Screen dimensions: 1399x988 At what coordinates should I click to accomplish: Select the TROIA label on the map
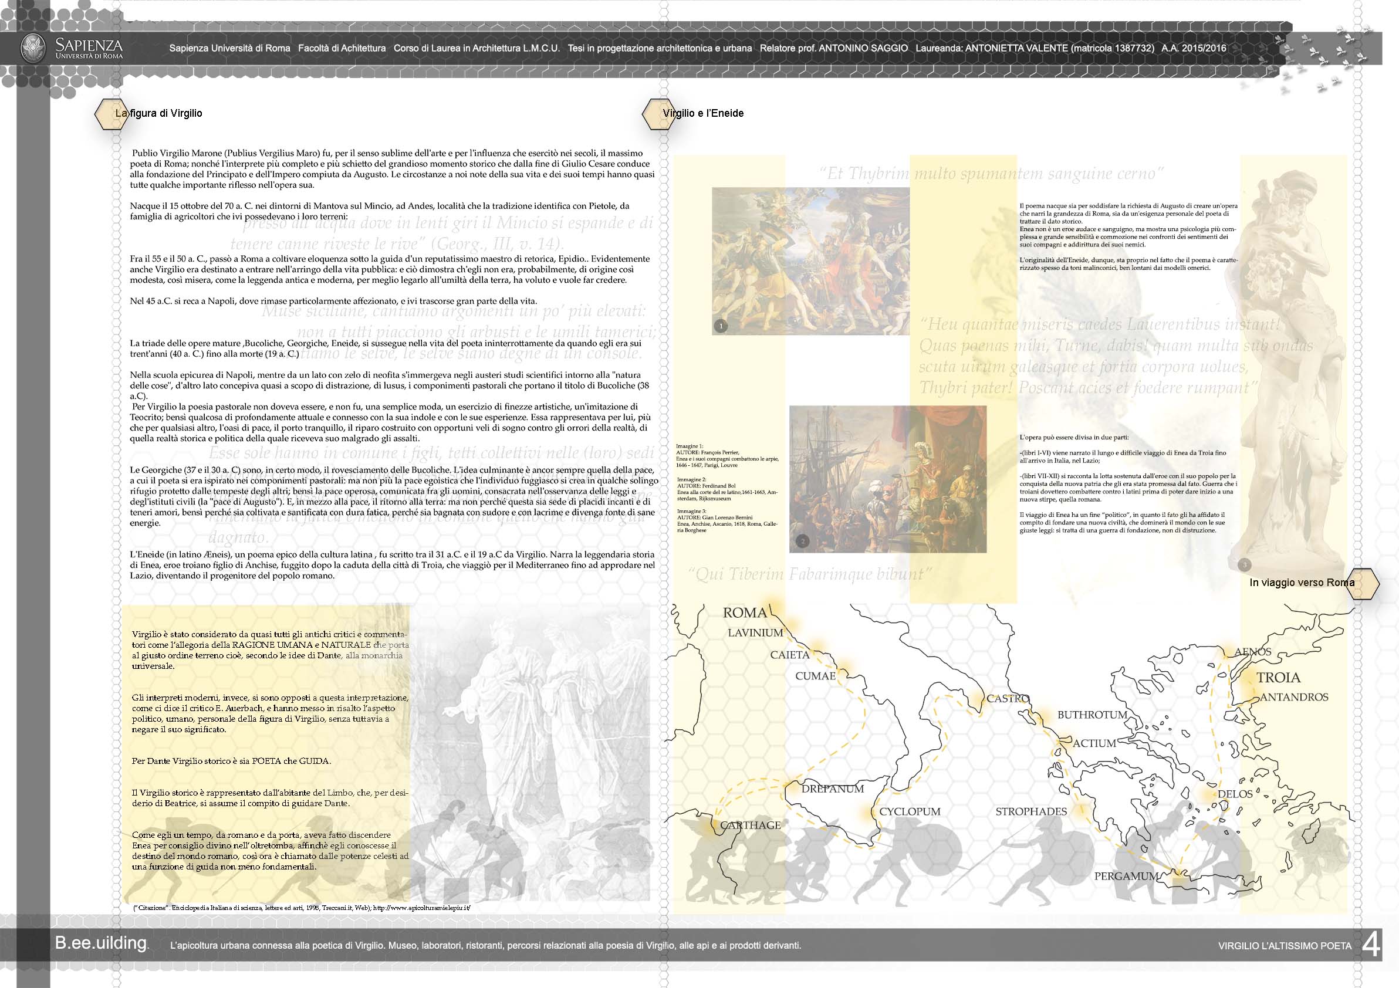point(1278,678)
